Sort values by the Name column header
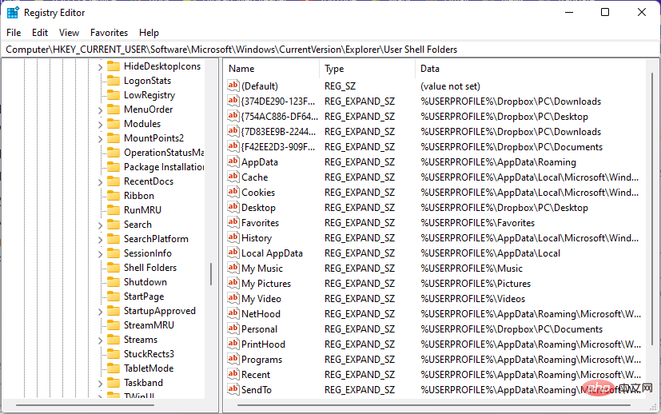Viewport: 661px width, 414px height. (x=270, y=69)
